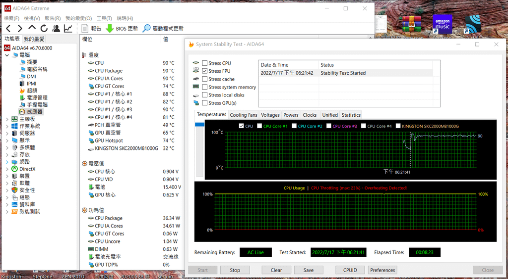
Task: Expand the 網路 tree node
Action: (x=7, y=161)
